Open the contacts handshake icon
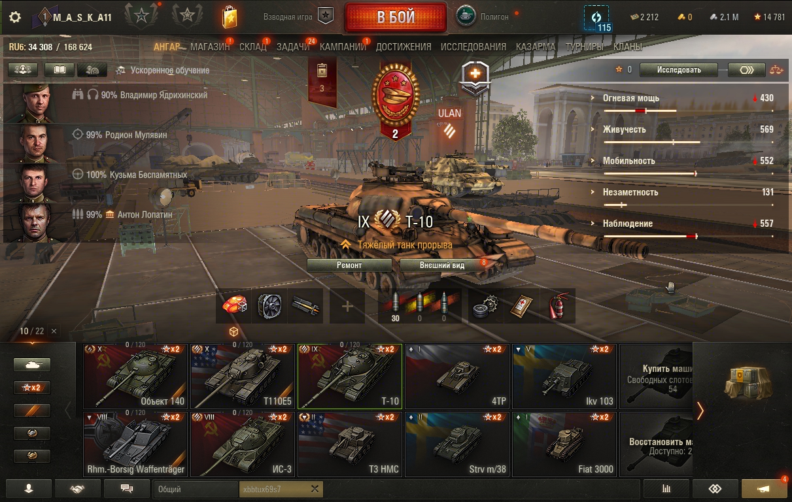Viewport: 792px width, 502px height. tap(78, 488)
